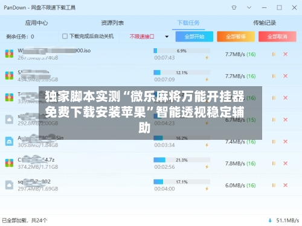Cancel the 6.0MB/s download at 17.1%
Image resolution: width=302 pixels, height=226 pixels.
click(x=285, y=185)
